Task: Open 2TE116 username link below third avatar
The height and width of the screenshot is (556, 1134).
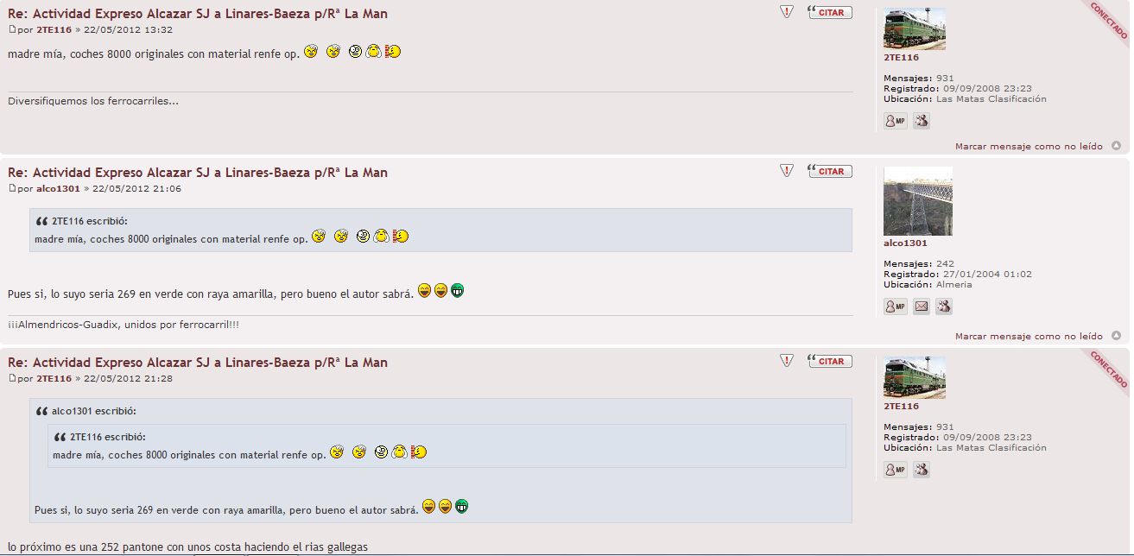Action: (901, 406)
